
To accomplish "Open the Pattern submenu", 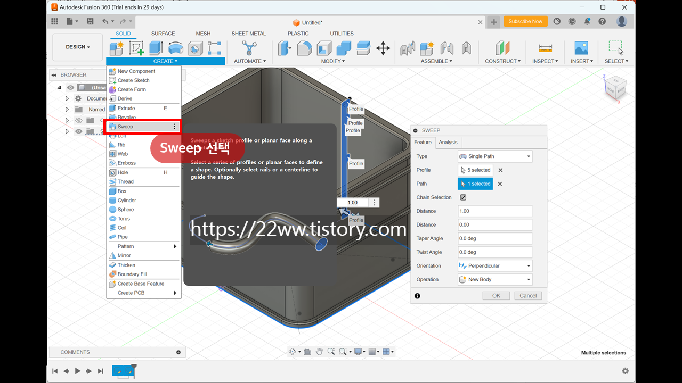I will pyautogui.click(x=144, y=246).
